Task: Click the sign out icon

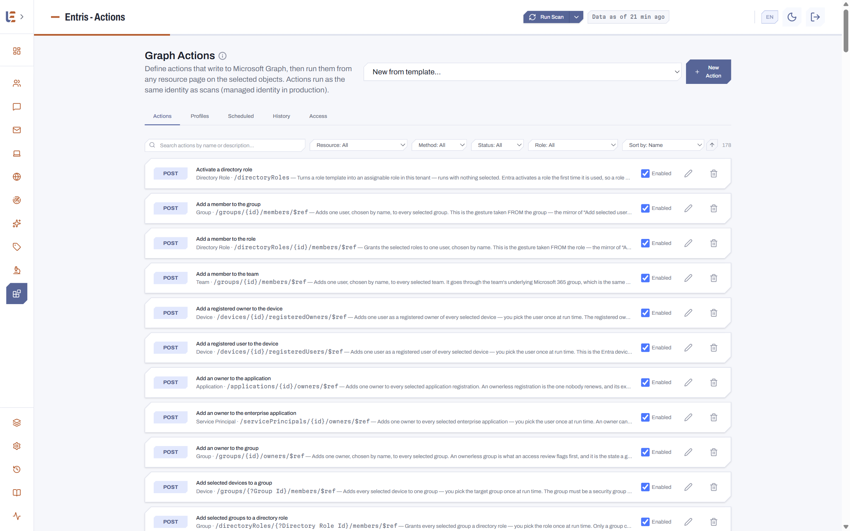Action: [x=815, y=17]
